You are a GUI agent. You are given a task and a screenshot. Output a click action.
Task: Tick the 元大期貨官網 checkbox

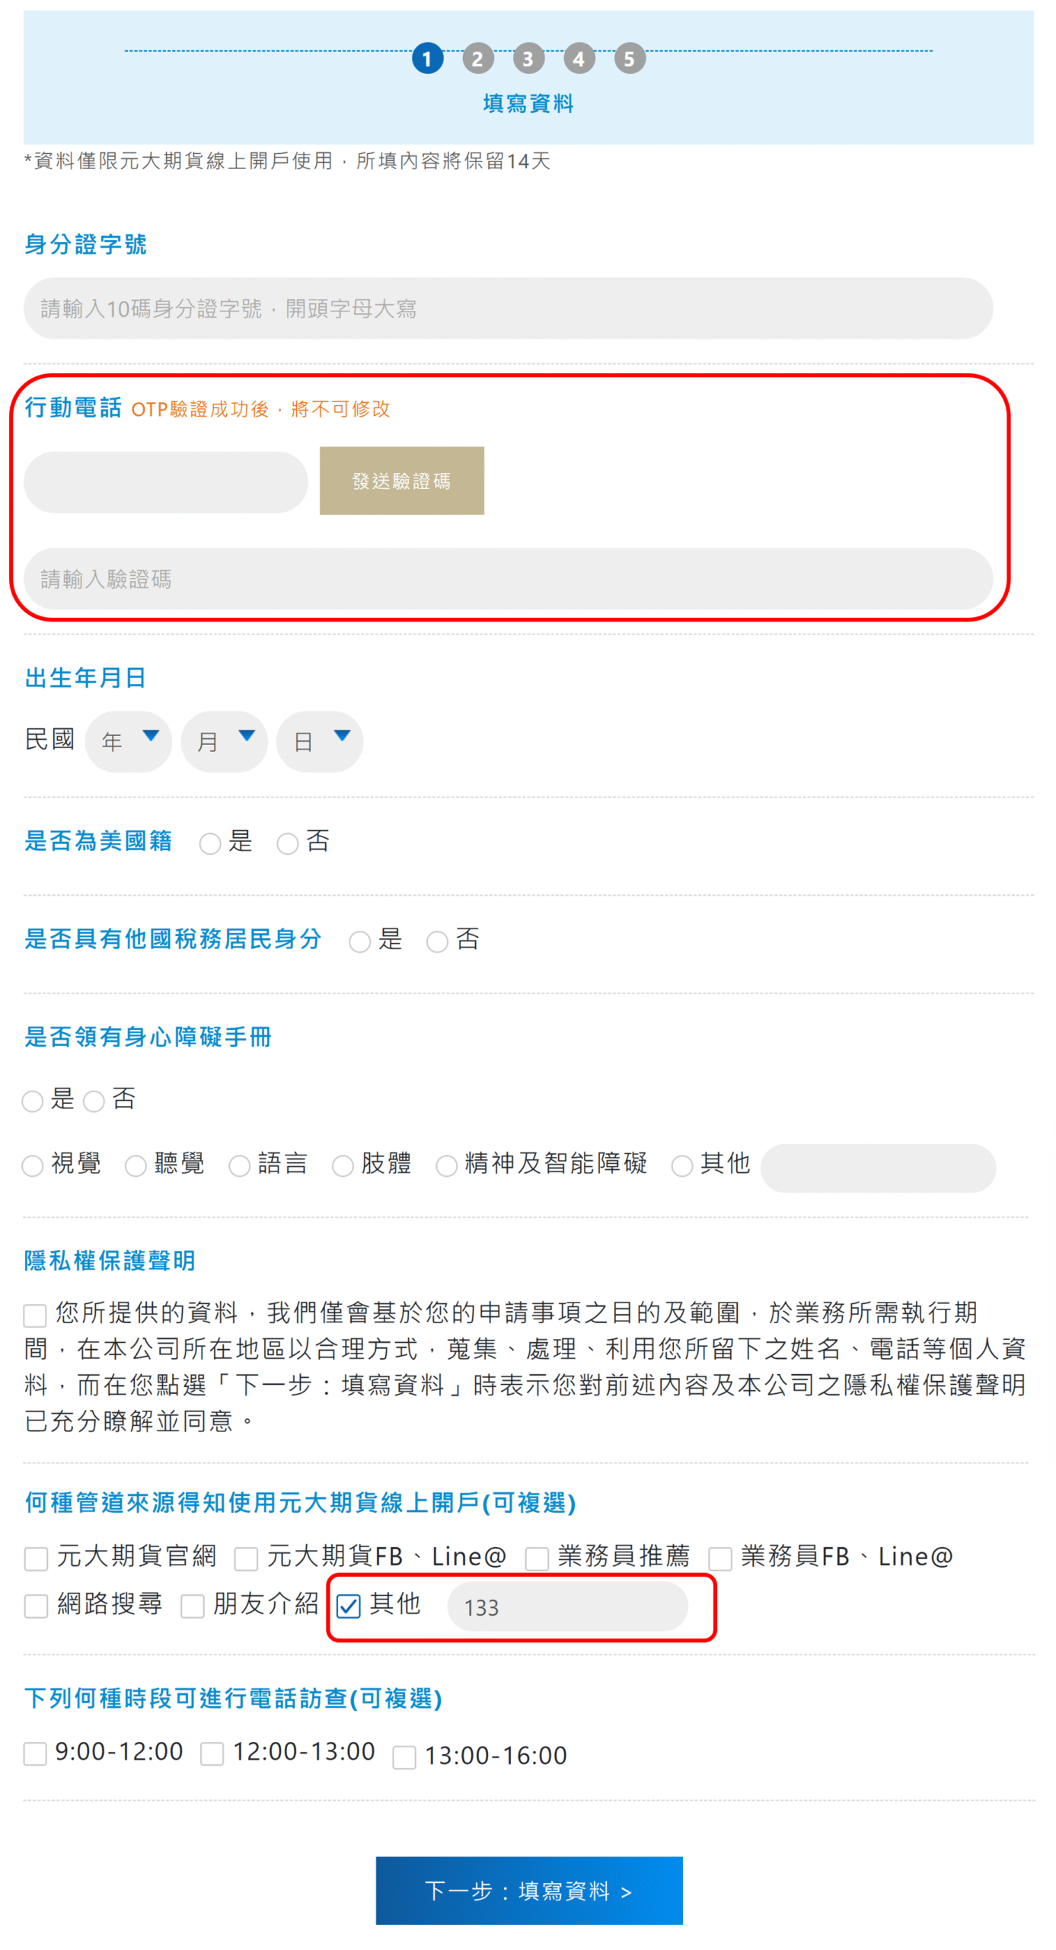[x=36, y=1558]
